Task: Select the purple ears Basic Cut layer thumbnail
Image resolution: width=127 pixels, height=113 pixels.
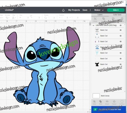Action: click(x=97, y=41)
